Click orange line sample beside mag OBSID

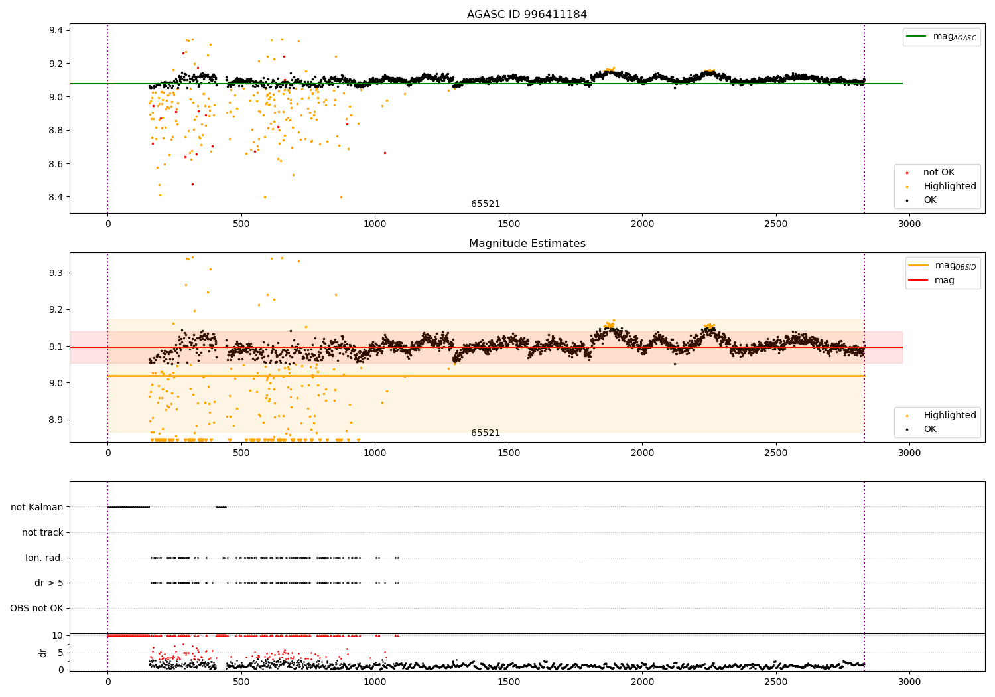pos(918,265)
